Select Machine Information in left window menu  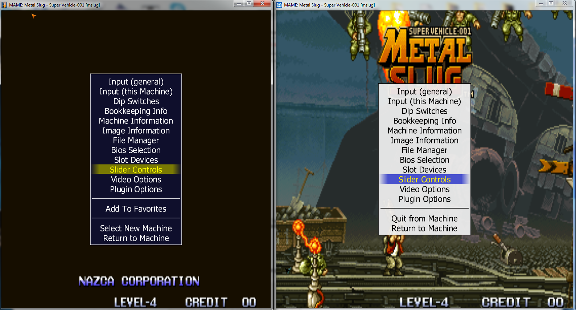point(136,121)
